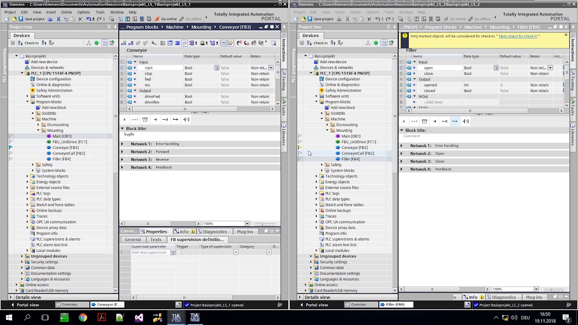This screenshot has height=325, width=578.
Task: Toggle mark flag beside Main [OB1], left tree
Action: click(11, 136)
